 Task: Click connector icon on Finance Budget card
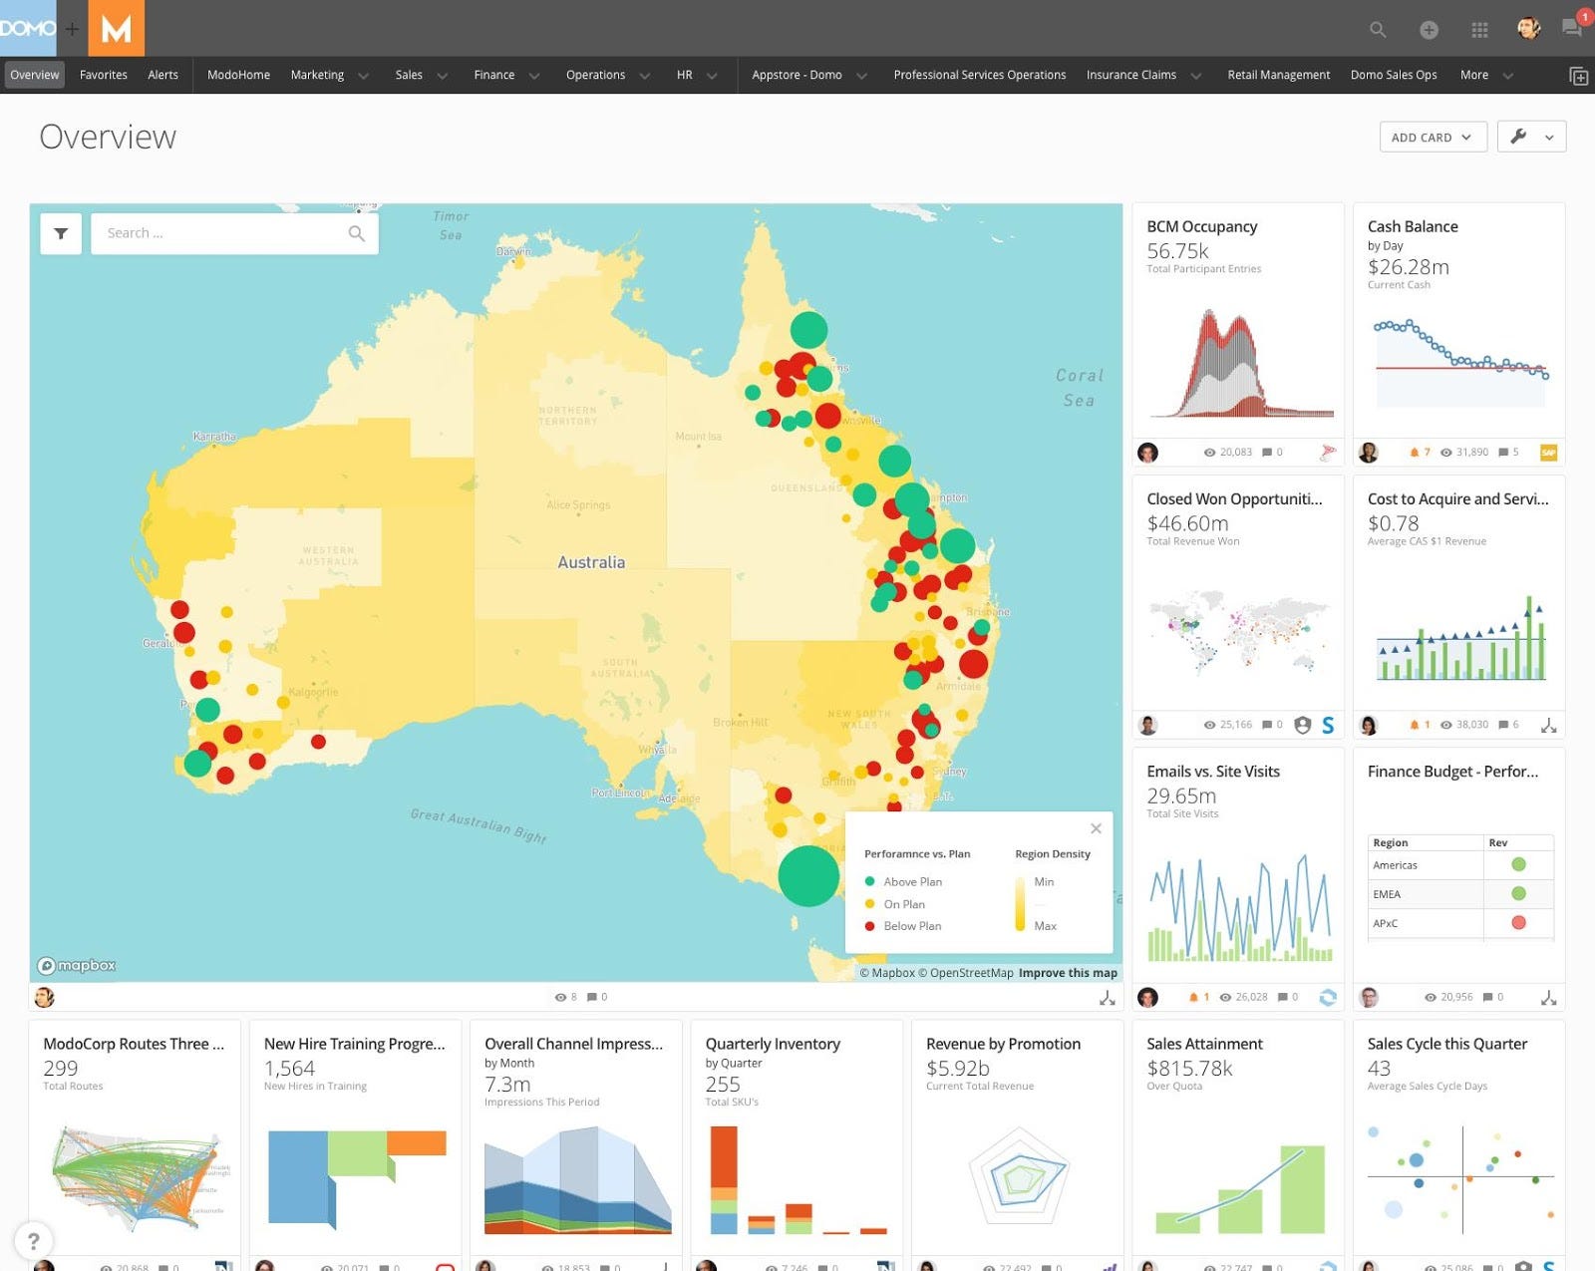pos(1548,998)
